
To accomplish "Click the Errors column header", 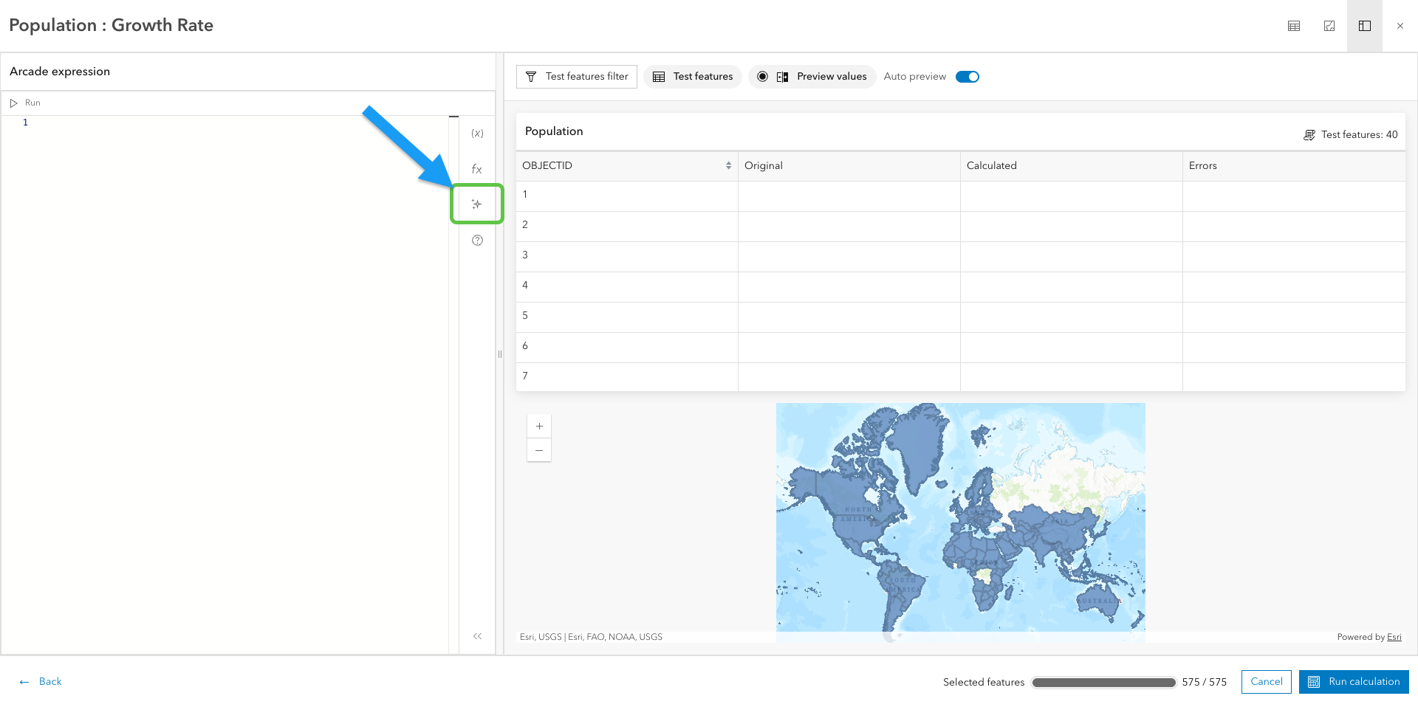I will point(1294,166).
